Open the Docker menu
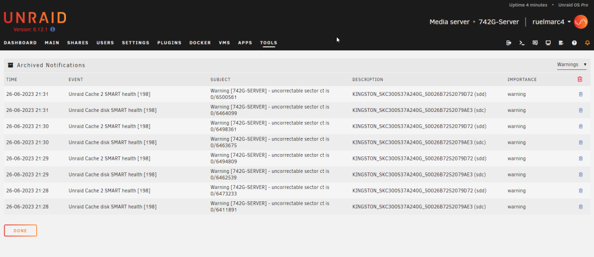 pos(200,43)
